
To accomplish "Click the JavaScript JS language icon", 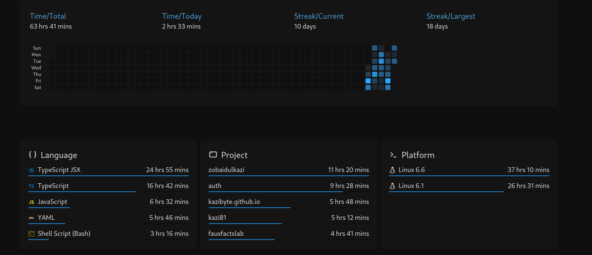I will (x=31, y=202).
